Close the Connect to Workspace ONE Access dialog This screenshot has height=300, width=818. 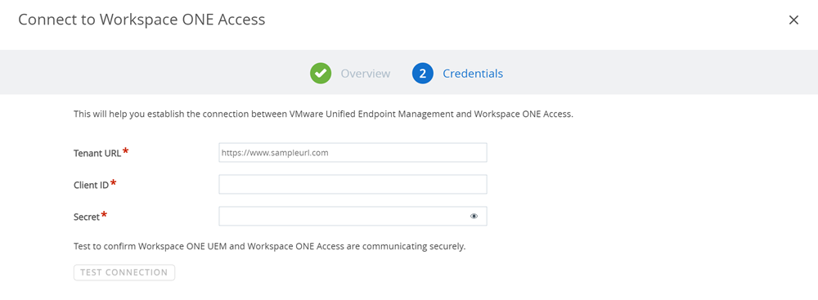(793, 20)
